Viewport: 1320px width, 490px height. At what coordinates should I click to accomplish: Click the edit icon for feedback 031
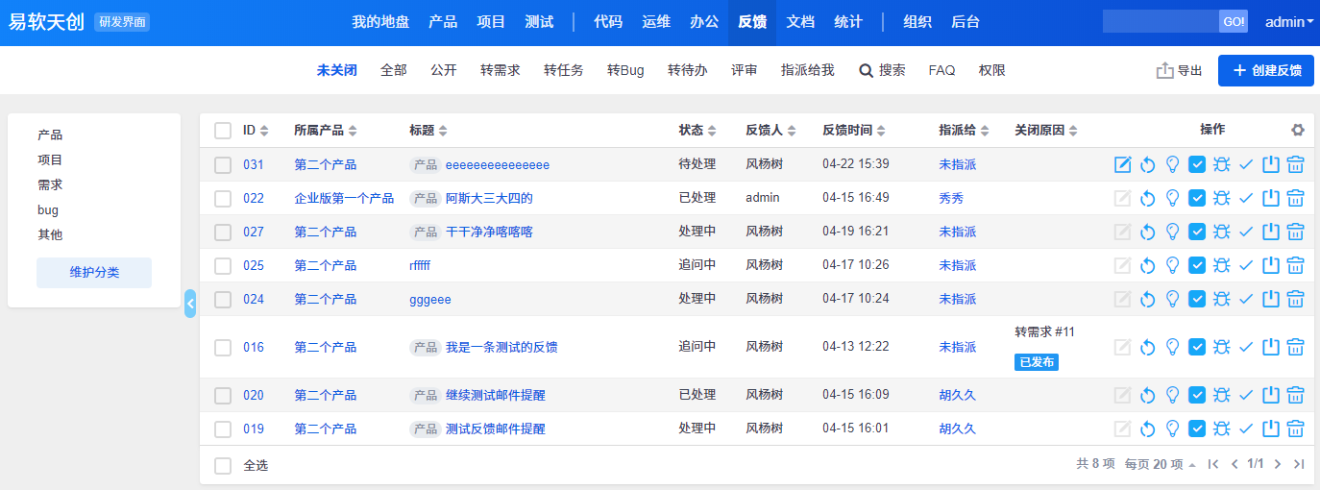pos(1122,164)
